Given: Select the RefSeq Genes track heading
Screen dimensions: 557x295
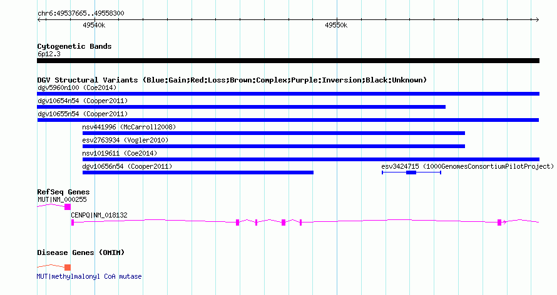Looking at the screenshot, I should 63,192.
